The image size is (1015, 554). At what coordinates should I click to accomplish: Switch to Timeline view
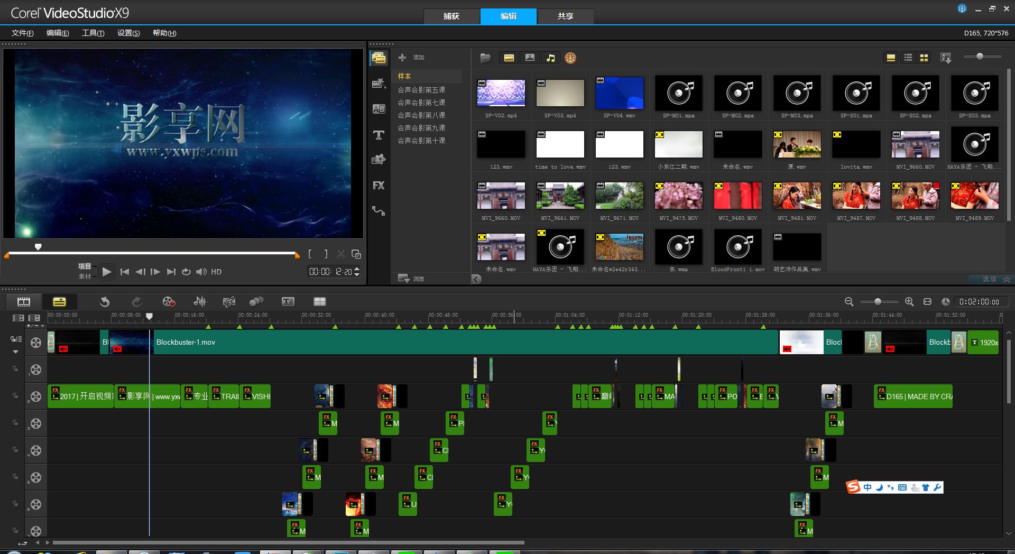coord(59,302)
